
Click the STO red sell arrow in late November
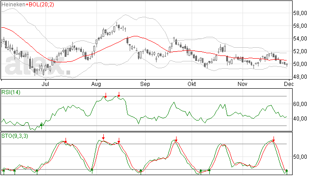(x=273, y=139)
